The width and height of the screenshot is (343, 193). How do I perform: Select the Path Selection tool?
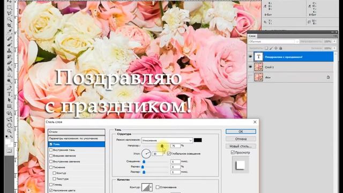tap(9, 100)
